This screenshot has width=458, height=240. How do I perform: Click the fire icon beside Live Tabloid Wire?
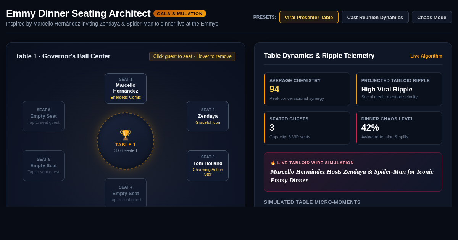pos(273,163)
